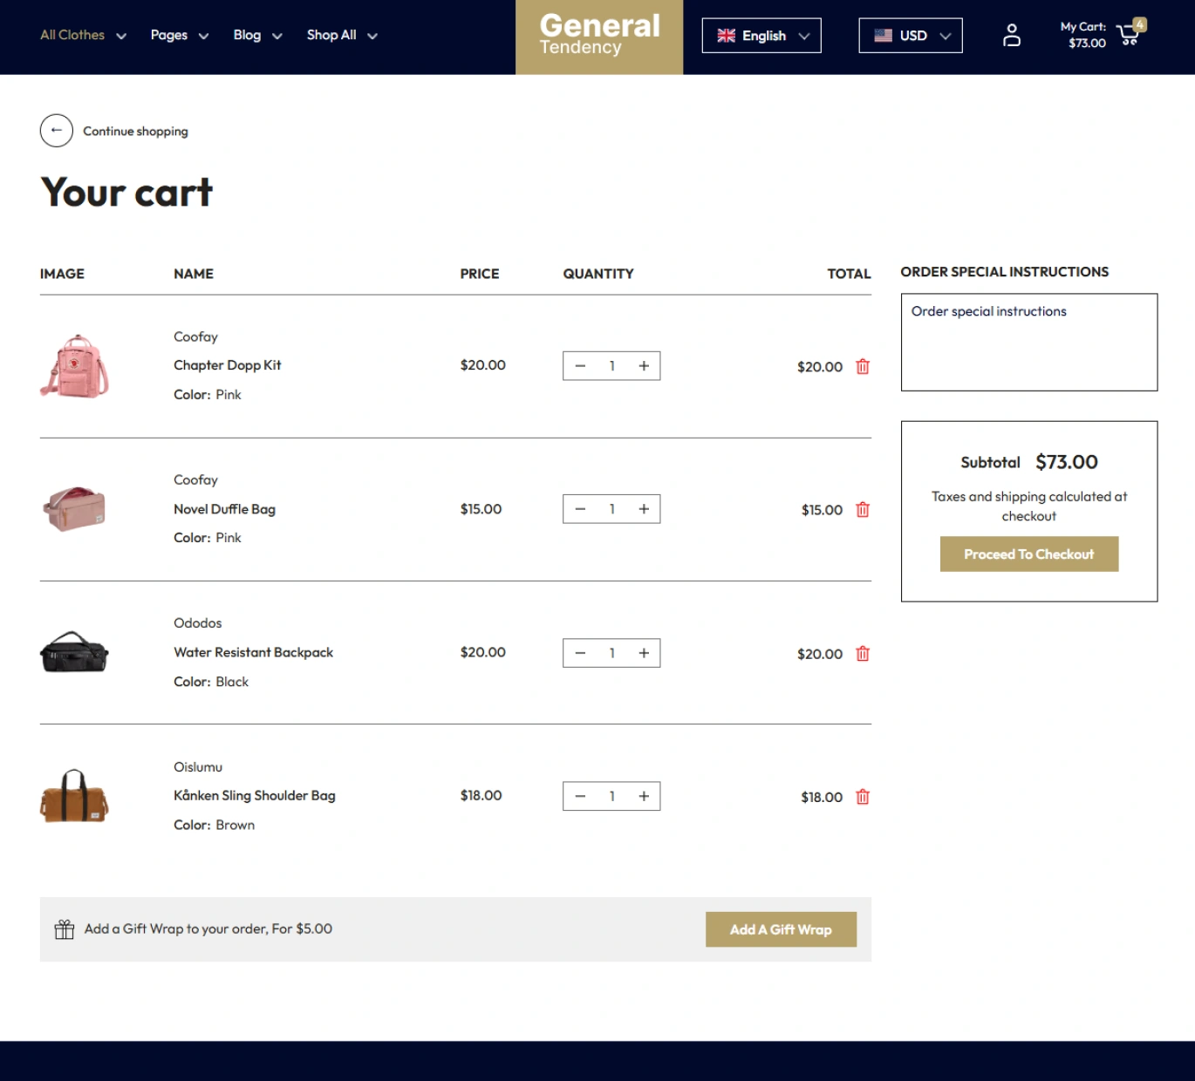Decrease quantity of Chapter Dopp Kit
1195x1081 pixels.
coord(580,366)
